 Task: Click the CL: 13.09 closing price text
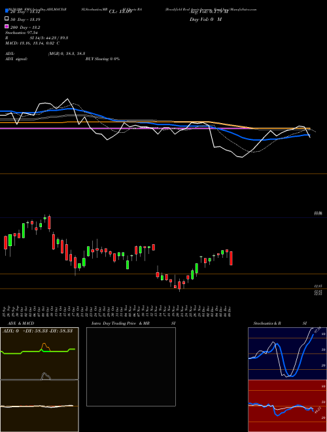pos(120,12)
